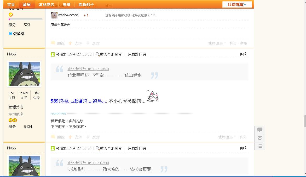
Task: Click the 發消息 link text
Action: [19, 34]
